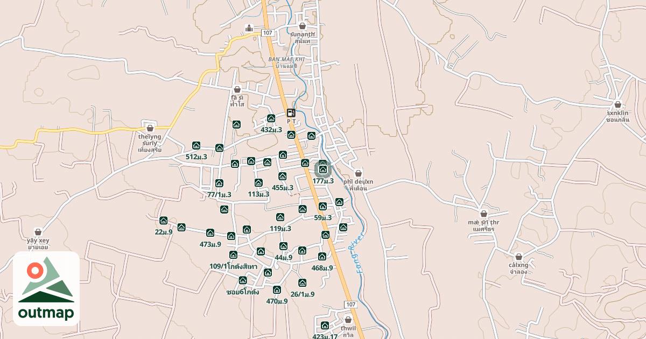Screen dimensions: 646x339
Task: Click the BAN MAE KHI village label
Action: (x=286, y=59)
